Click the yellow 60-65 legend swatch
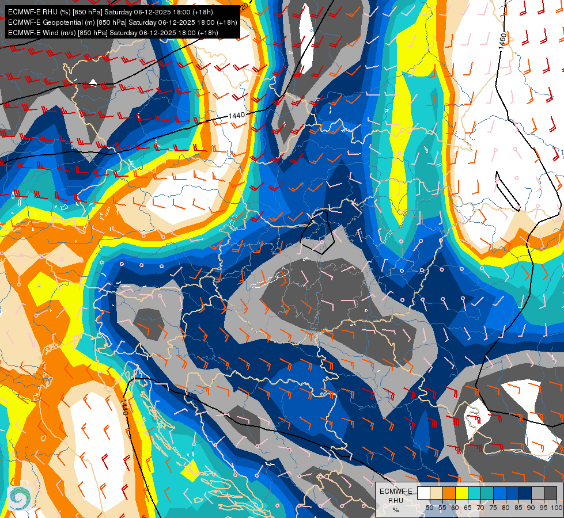 pos(462,493)
